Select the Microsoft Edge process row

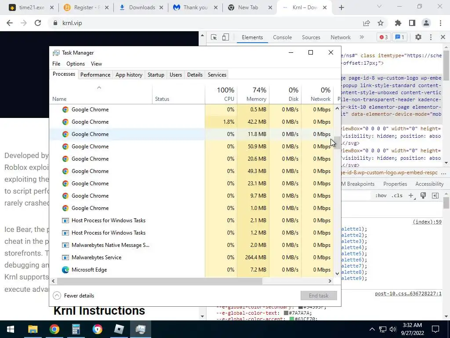191,270
